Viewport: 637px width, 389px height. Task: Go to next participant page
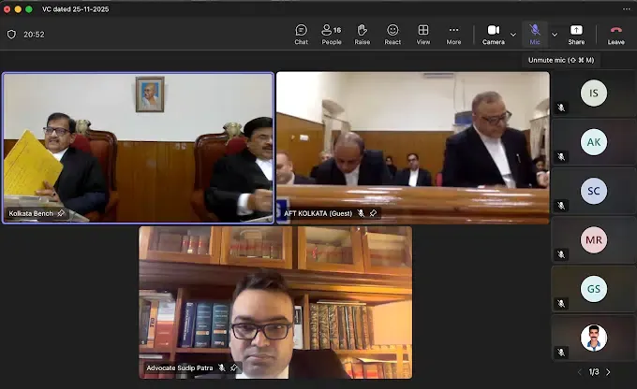tap(608, 372)
